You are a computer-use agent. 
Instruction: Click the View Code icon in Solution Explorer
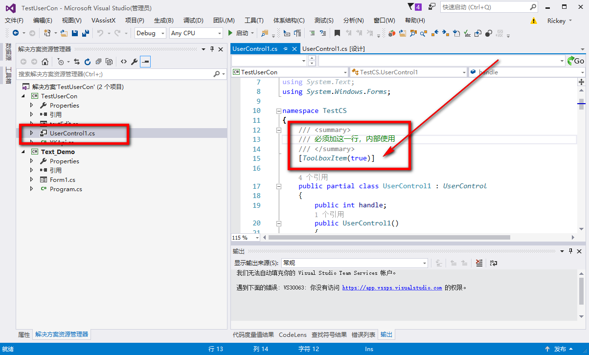[124, 62]
